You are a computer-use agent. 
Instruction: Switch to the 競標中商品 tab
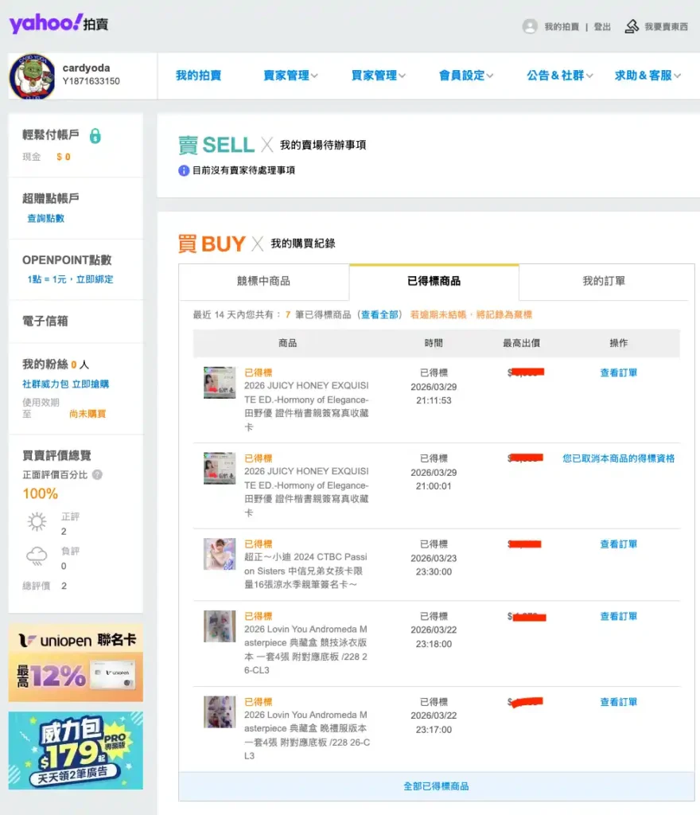pos(264,281)
